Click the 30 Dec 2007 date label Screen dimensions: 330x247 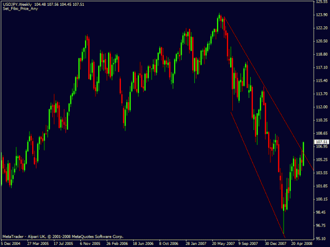click(x=276, y=244)
